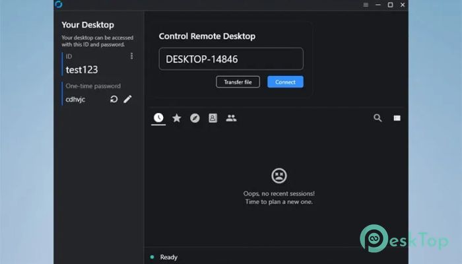
Task: Switch to the Recent sessions tab
Action: (x=158, y=118)
